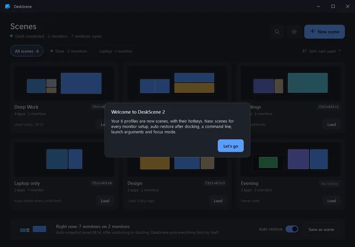Screen dimensions: 355x247
Task: Click the Ctrl+Alt+6 hotkey badge
Action: pyautogui.click(x=102, y=183)
